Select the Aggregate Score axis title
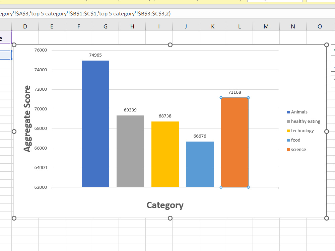 (x=27, y=119)
